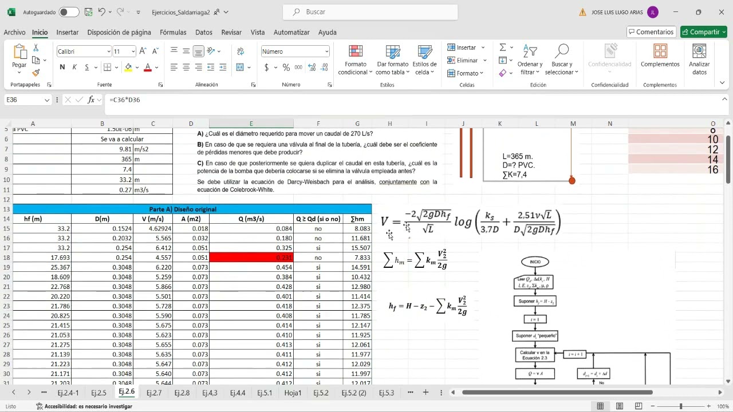Decrease the font size with the smaller A icon
The height and width of the screenshot is (412, 733).
156,51
